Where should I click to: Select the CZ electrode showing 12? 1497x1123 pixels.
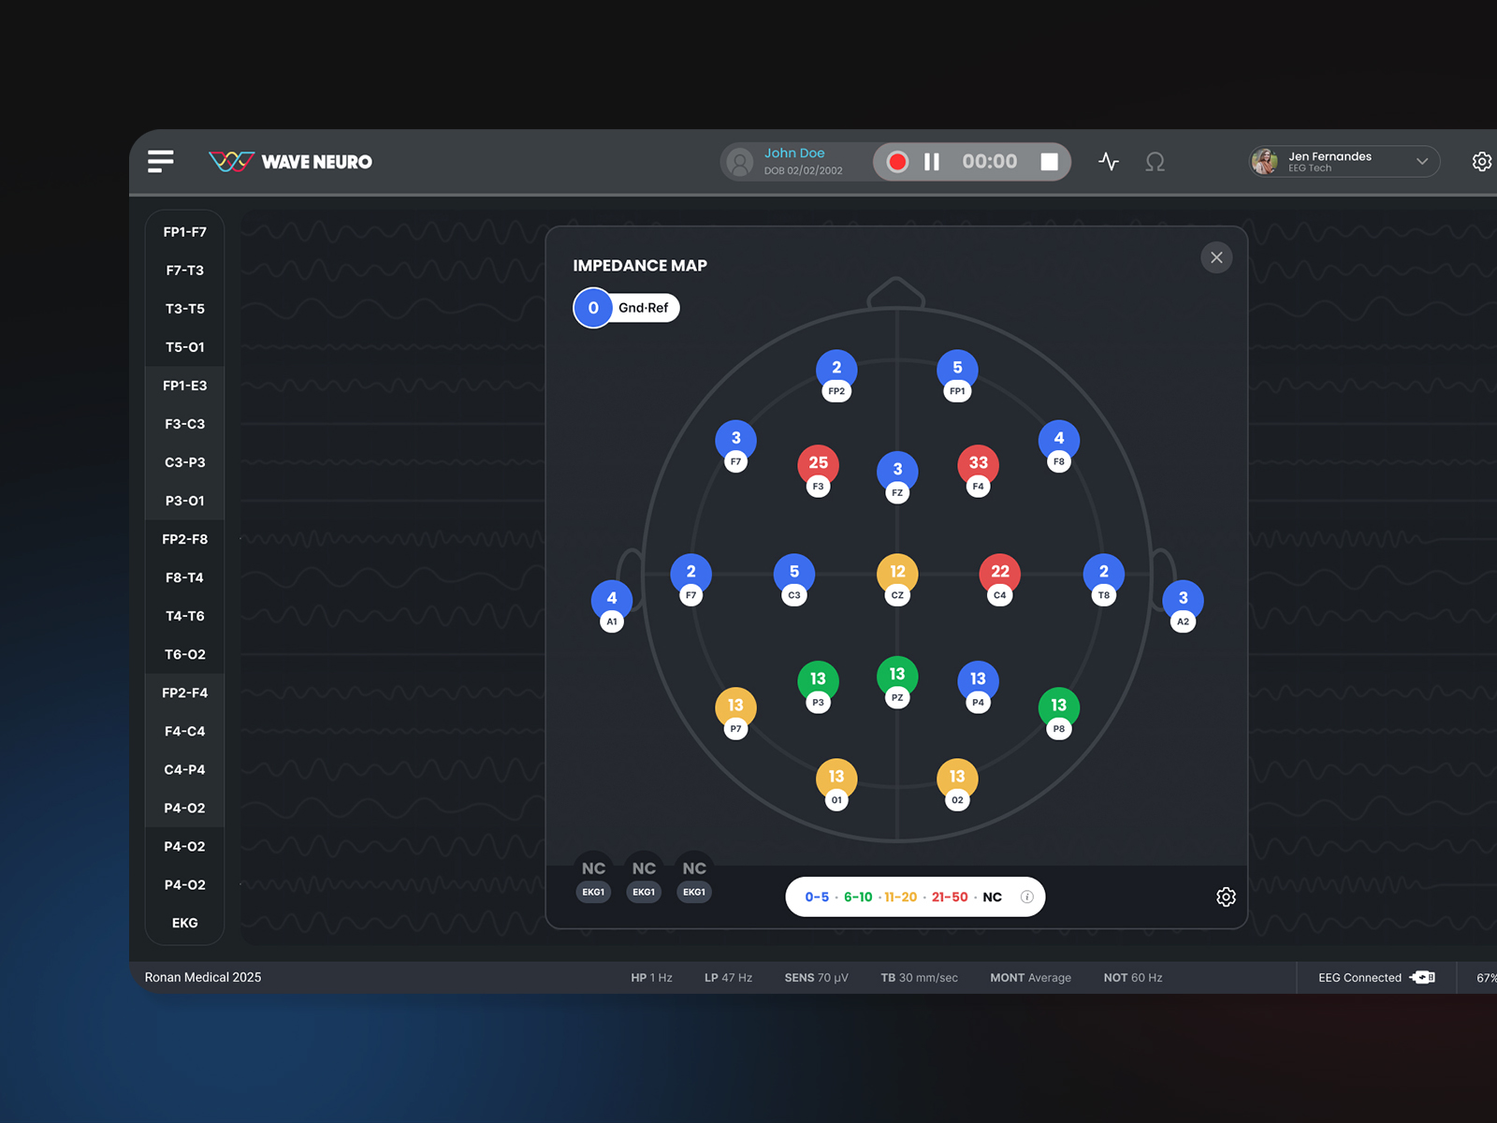(897, 580)
